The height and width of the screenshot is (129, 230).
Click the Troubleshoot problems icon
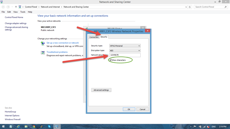click(x=43, y=52)
